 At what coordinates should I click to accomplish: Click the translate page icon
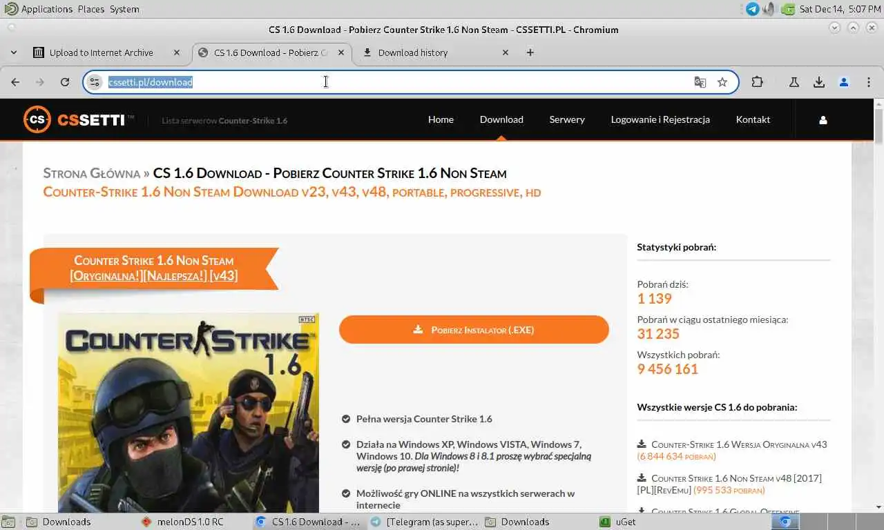click(x=700, y=82)
